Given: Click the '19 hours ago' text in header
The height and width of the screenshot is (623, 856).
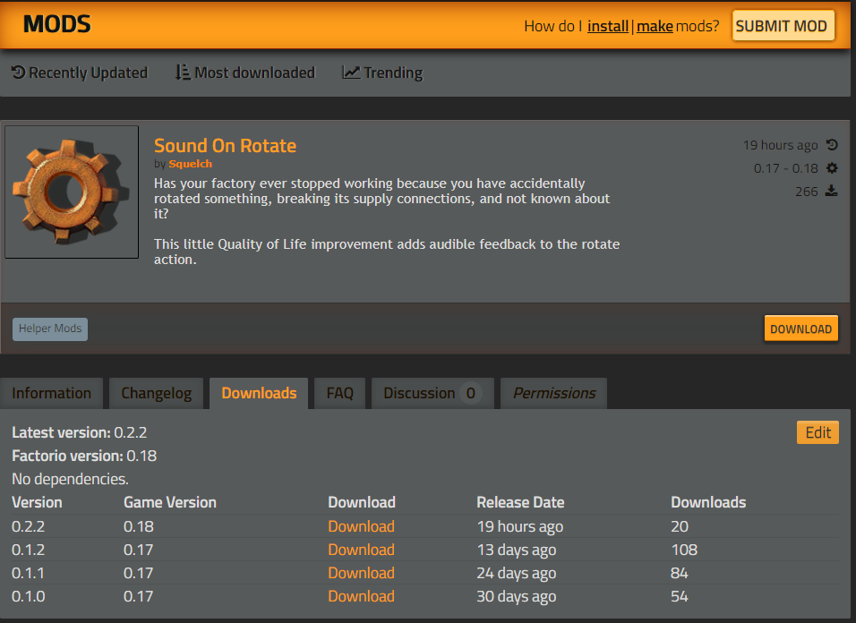Looking at the screenshot, I should tap(780, 145).
